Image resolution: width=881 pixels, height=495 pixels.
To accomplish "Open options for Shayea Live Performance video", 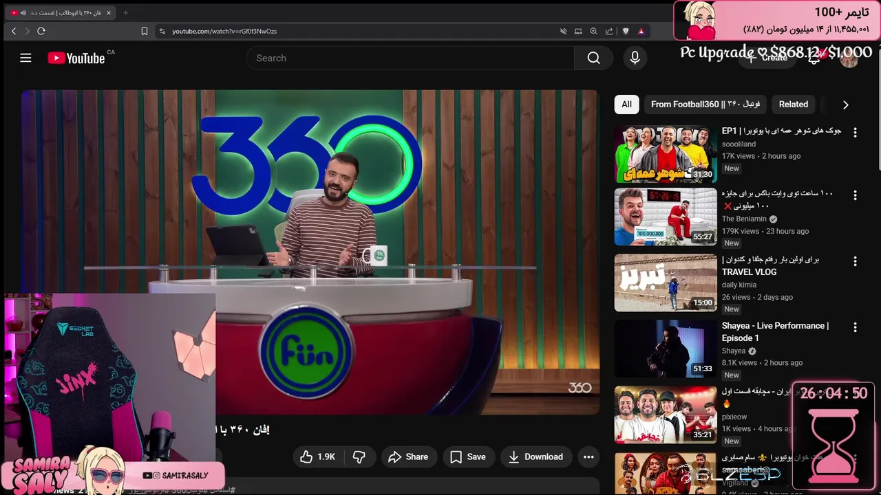I will tap(855, 327).
